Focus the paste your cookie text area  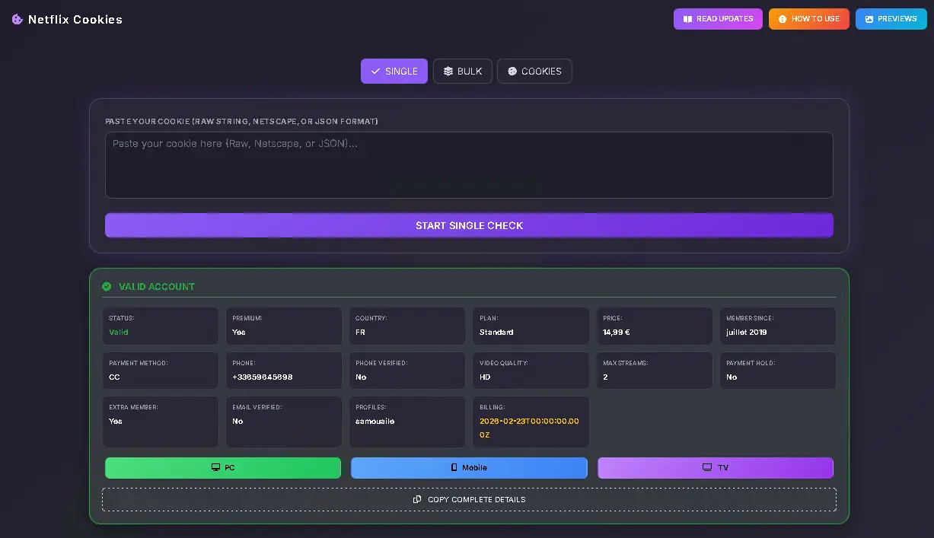point(469,165)
